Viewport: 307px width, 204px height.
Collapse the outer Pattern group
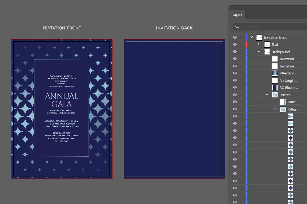pyautogui.click(x=267, y=95)
